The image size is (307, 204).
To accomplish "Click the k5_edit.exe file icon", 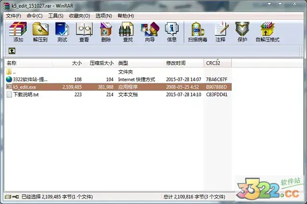I will [x=9, y=87].
